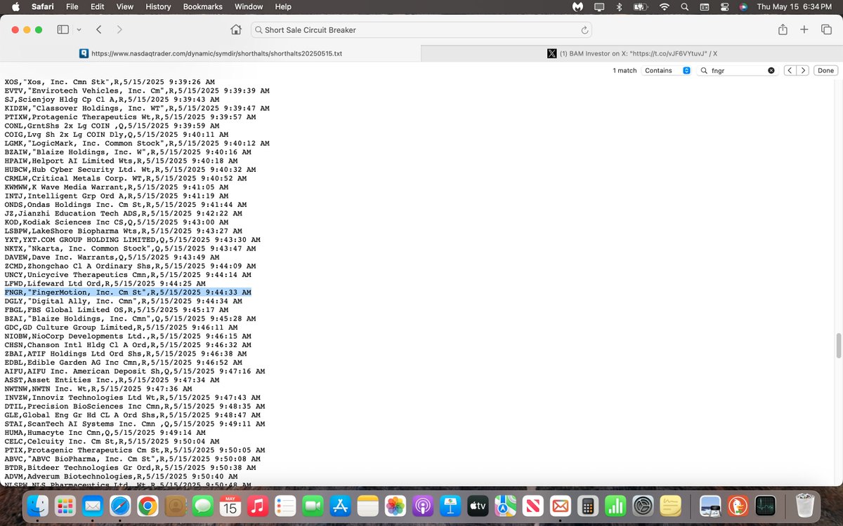This screenshot has width=843, height=526.
Task: Go forward to the next page
Action: 119,29
